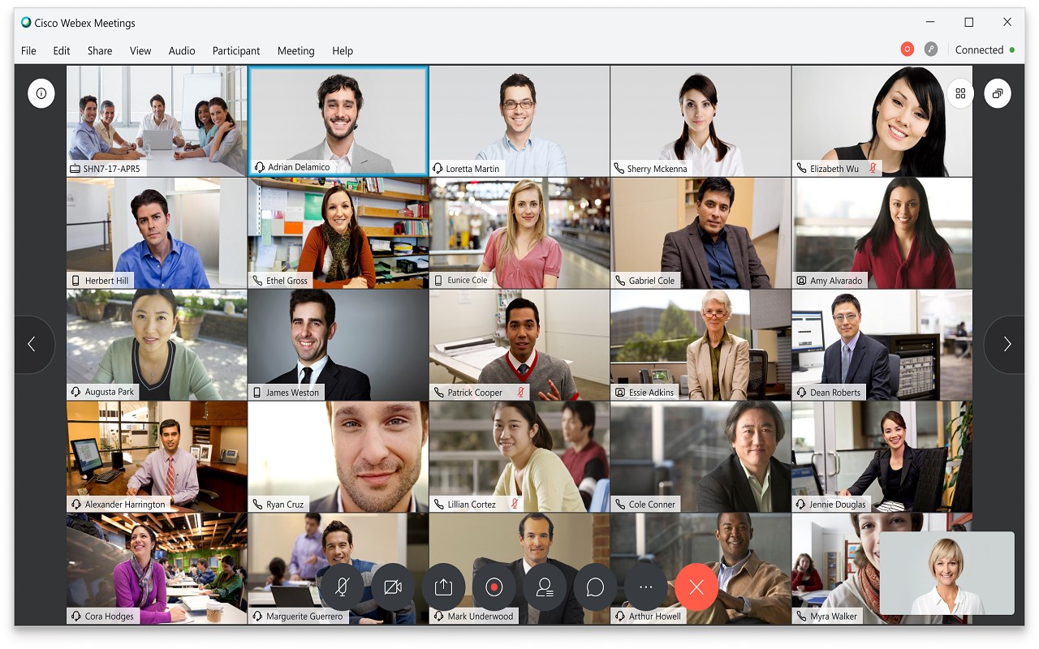Open the meeting info icon
The height and width of the screenshot is (649, 1039).
[x=41, y=93]
